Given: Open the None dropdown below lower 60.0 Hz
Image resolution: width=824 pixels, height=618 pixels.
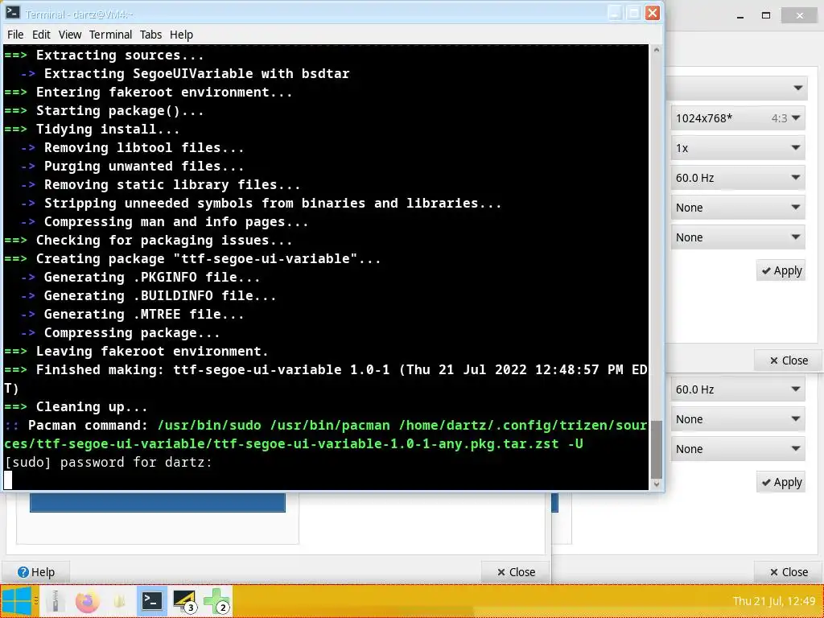Looking at the screenshot, I should click(x=738, y=418).
